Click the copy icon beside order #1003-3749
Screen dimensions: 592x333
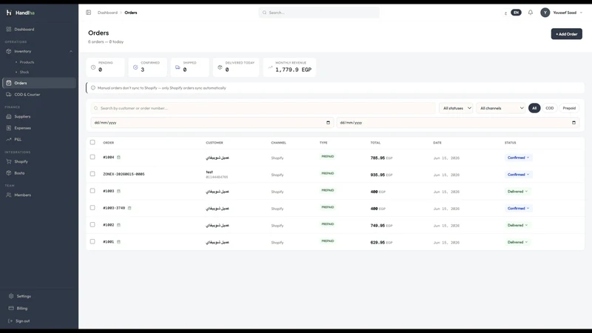click(129, 208)
